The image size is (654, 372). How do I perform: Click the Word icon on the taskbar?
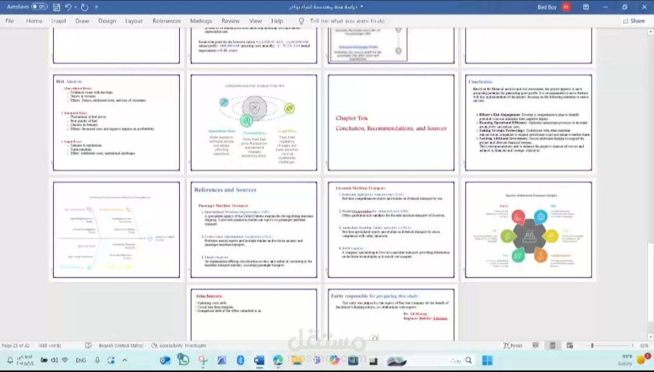click(259, 361)
